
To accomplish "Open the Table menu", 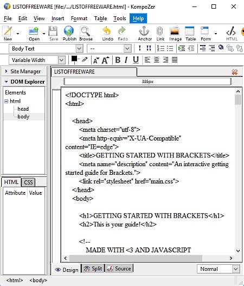I will click(100, 18).
